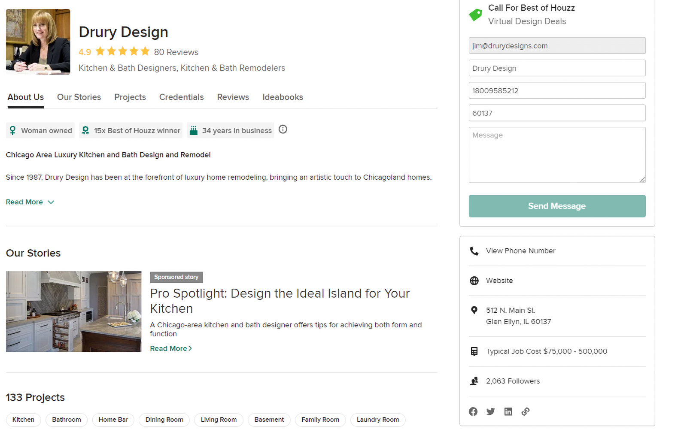Filter projects by Kitchen
This screenshot has height=429, width=687.
pos(23,420)
